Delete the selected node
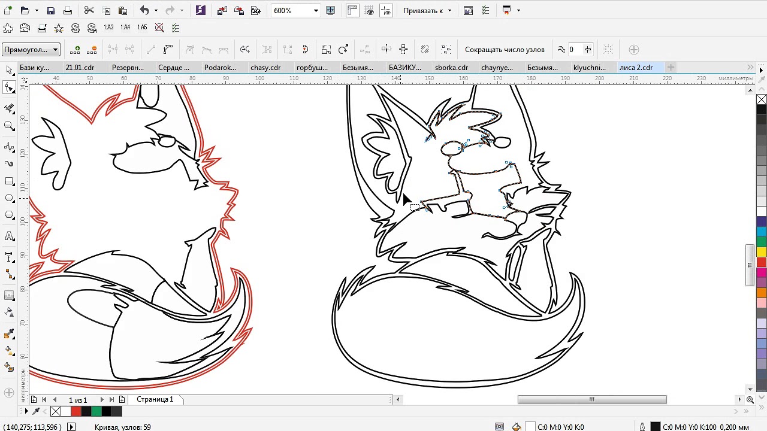767x431 pixels. [x=92, y=50]
